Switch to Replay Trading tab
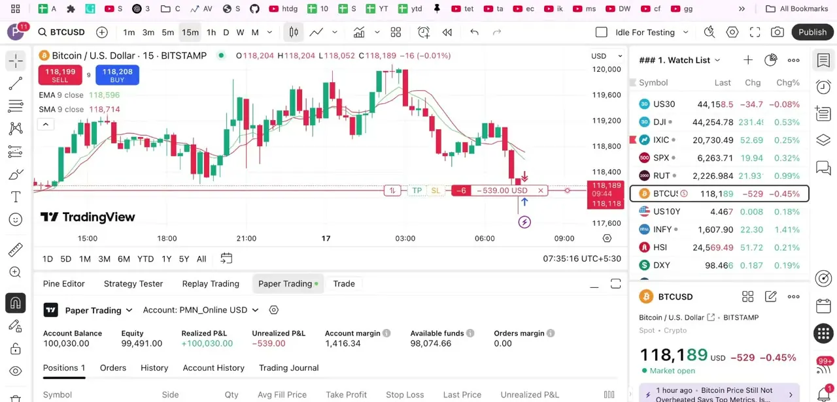The image size is (837, 402). pos(211,283)
